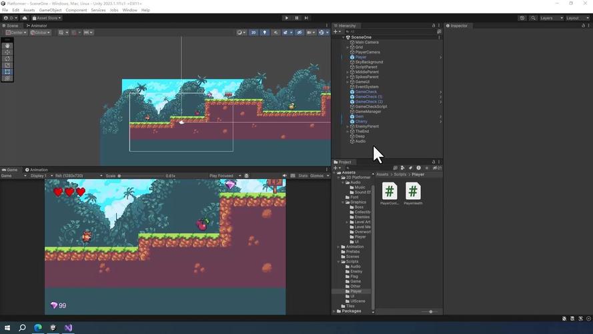Open the Enemy folder under Scripts
Viewport: 593px width, 334px height.
pos(356,271)
